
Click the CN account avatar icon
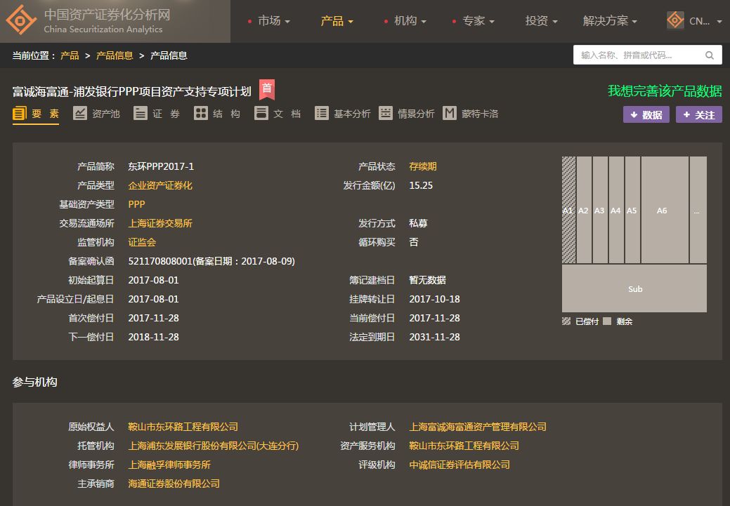click(x=675, y=20)
